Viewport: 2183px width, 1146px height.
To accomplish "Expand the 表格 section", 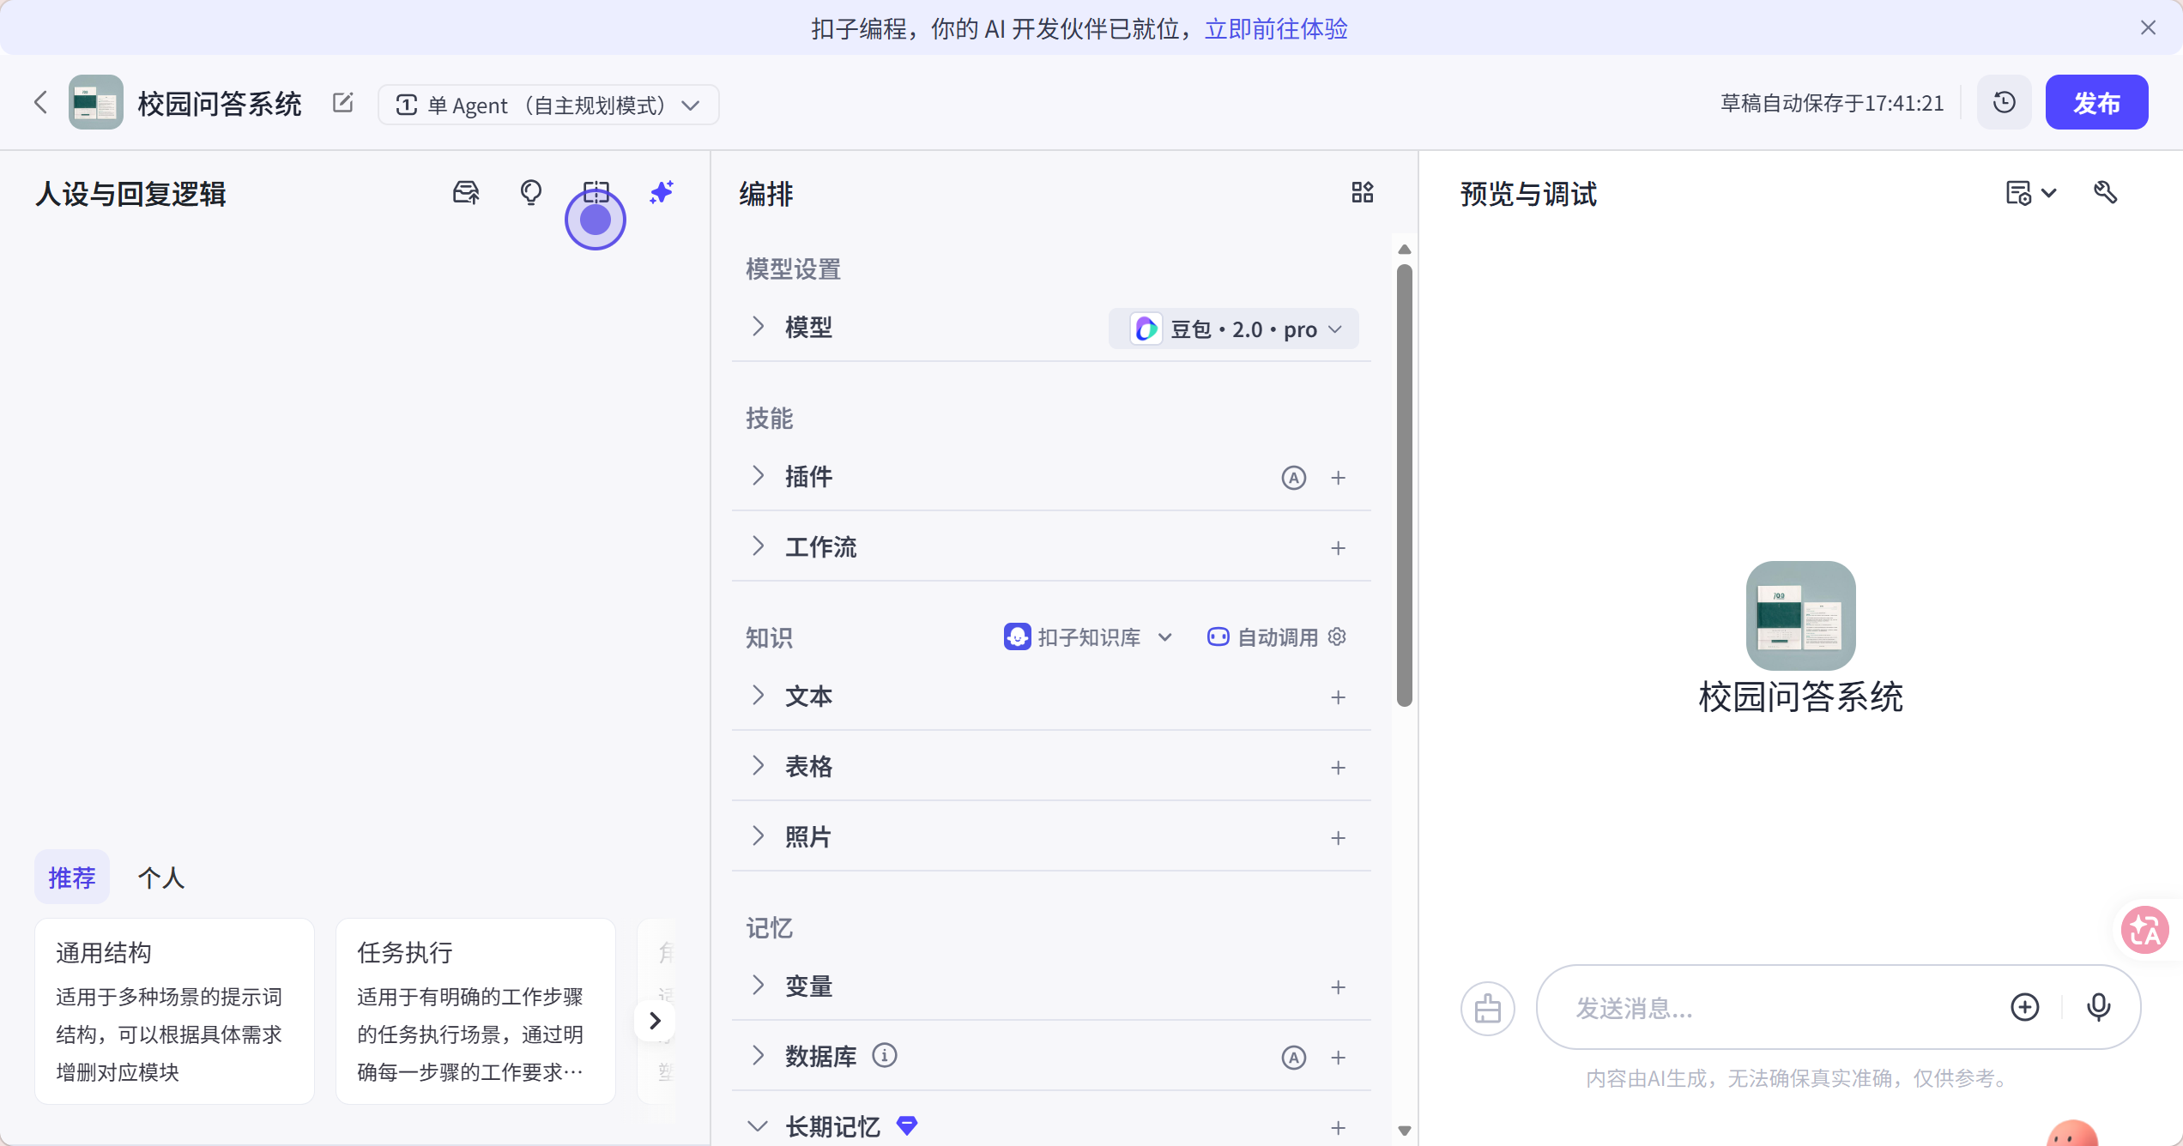I will 758,765.
